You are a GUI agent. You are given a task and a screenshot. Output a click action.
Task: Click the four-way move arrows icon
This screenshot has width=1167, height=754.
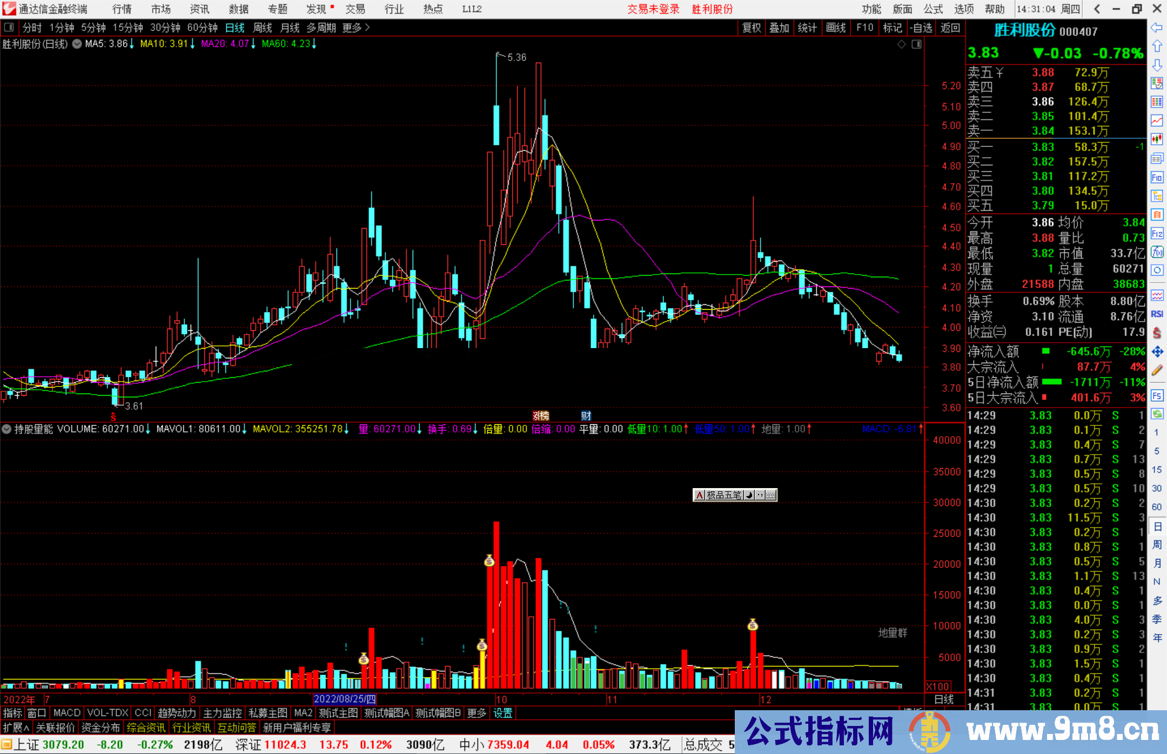1157,352
